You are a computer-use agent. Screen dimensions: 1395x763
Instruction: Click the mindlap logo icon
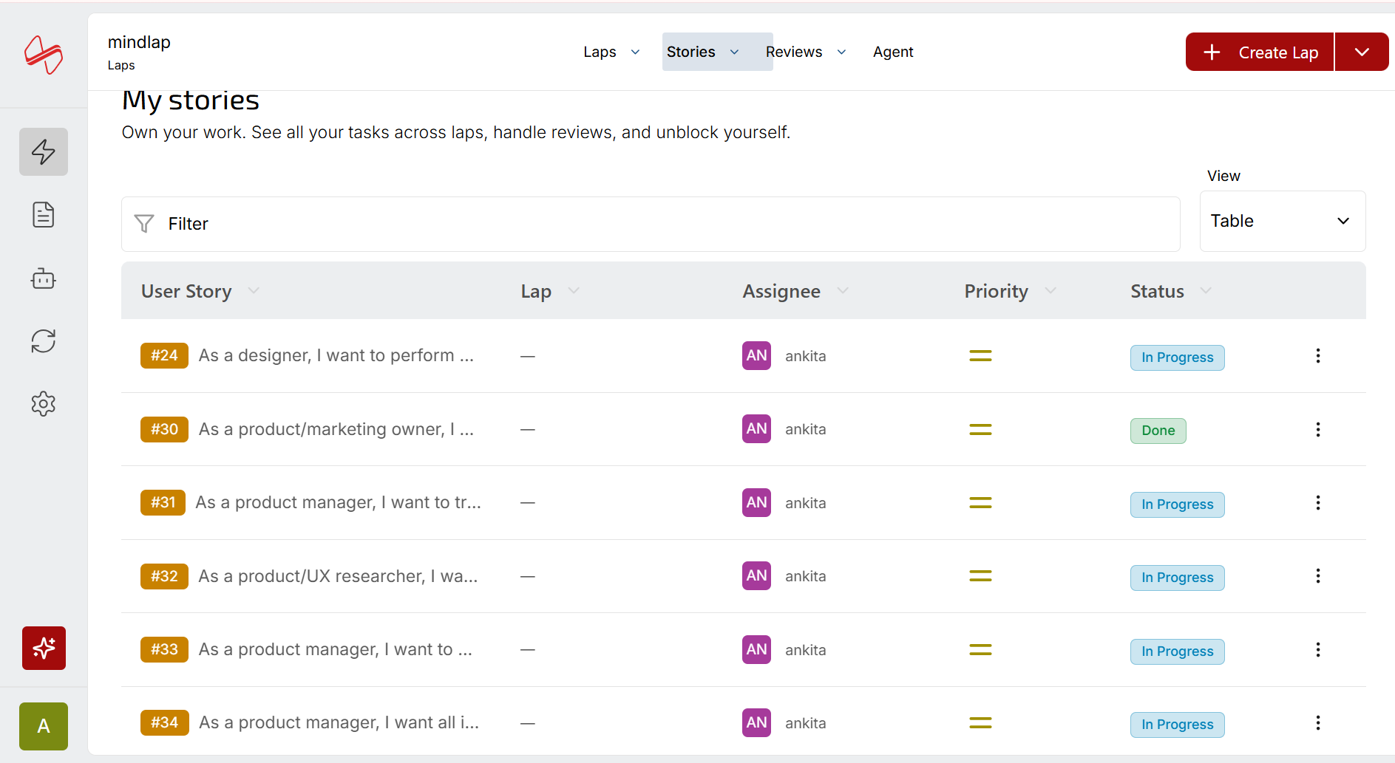[44, 55]
